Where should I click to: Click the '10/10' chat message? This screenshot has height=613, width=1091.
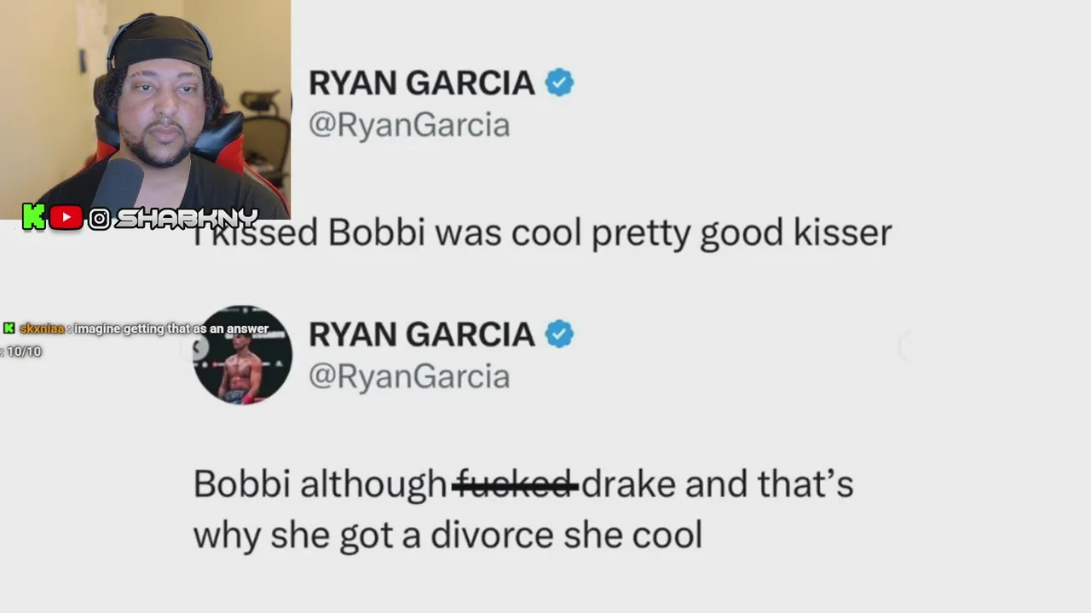[23, 351]
